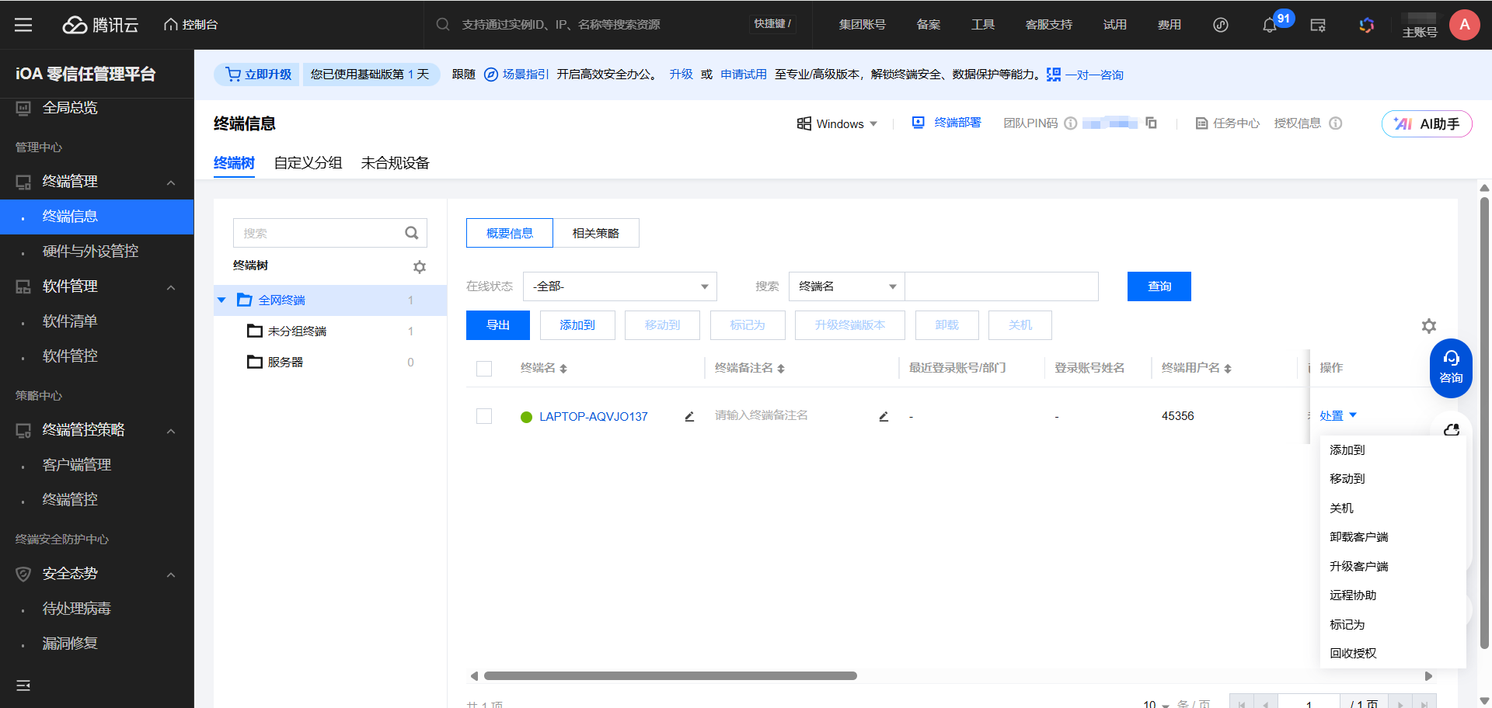Open the 任务中心 task center
The image size is (1492, 708).
pyautogui.click(x=1227, y=123)
